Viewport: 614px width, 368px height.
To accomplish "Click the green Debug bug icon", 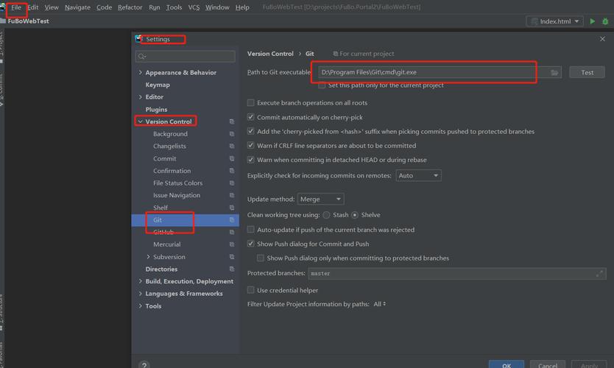I will tap(605, 21).
